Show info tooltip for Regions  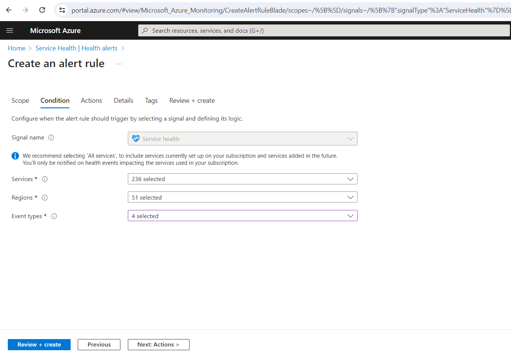pos(45,198)
